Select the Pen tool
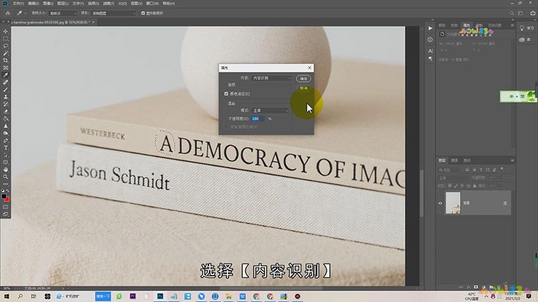This screenshot has height=302, width=538. point(5,140)
